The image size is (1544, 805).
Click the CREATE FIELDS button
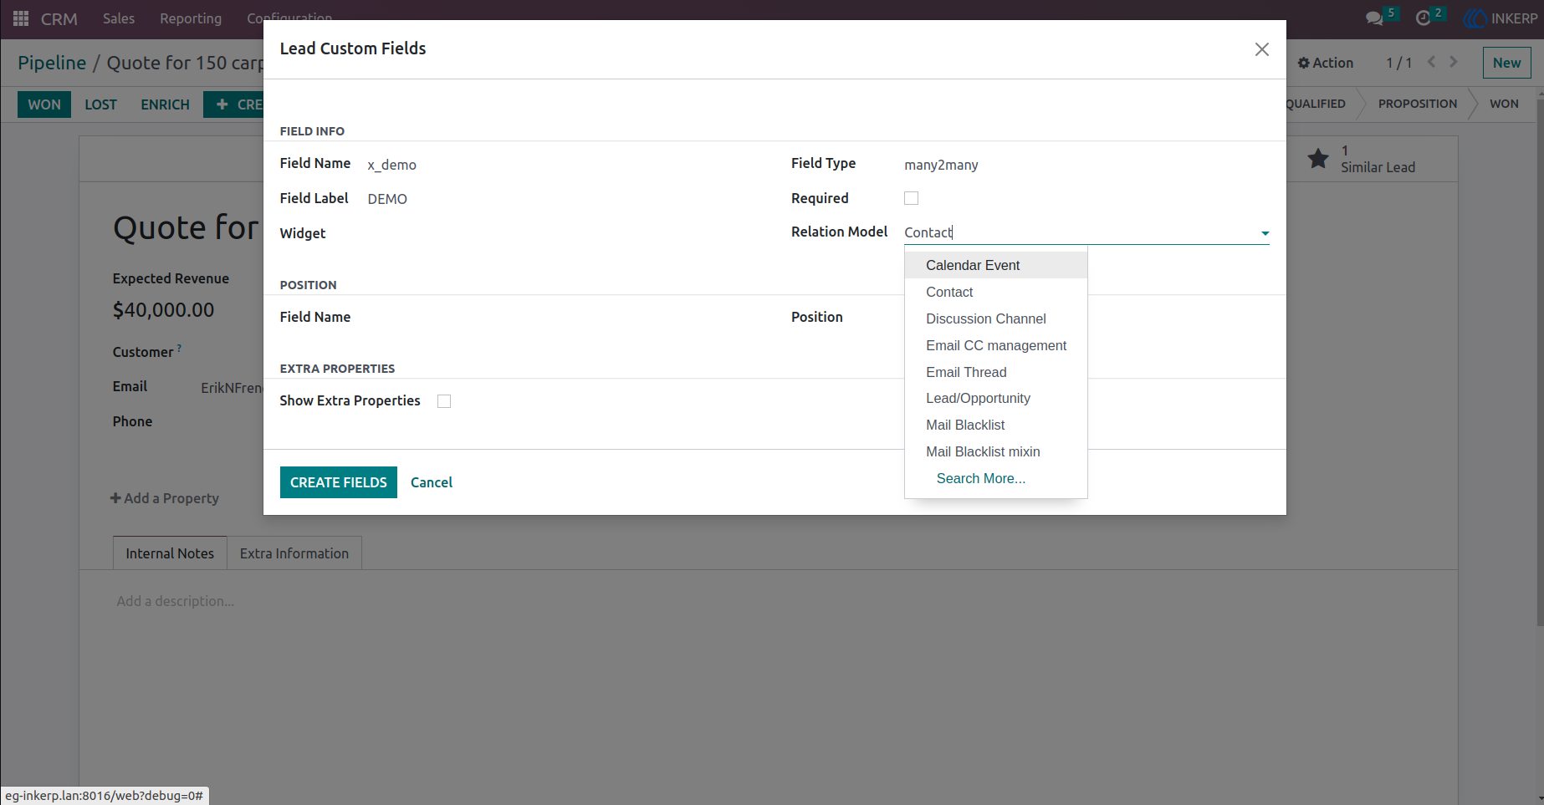(339, 482)
